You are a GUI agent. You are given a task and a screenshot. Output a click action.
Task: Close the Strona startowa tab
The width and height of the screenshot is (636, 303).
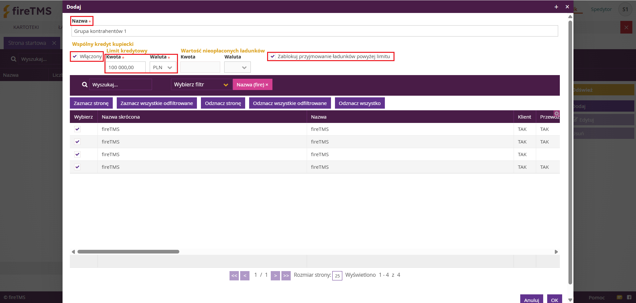click(54, 43)
